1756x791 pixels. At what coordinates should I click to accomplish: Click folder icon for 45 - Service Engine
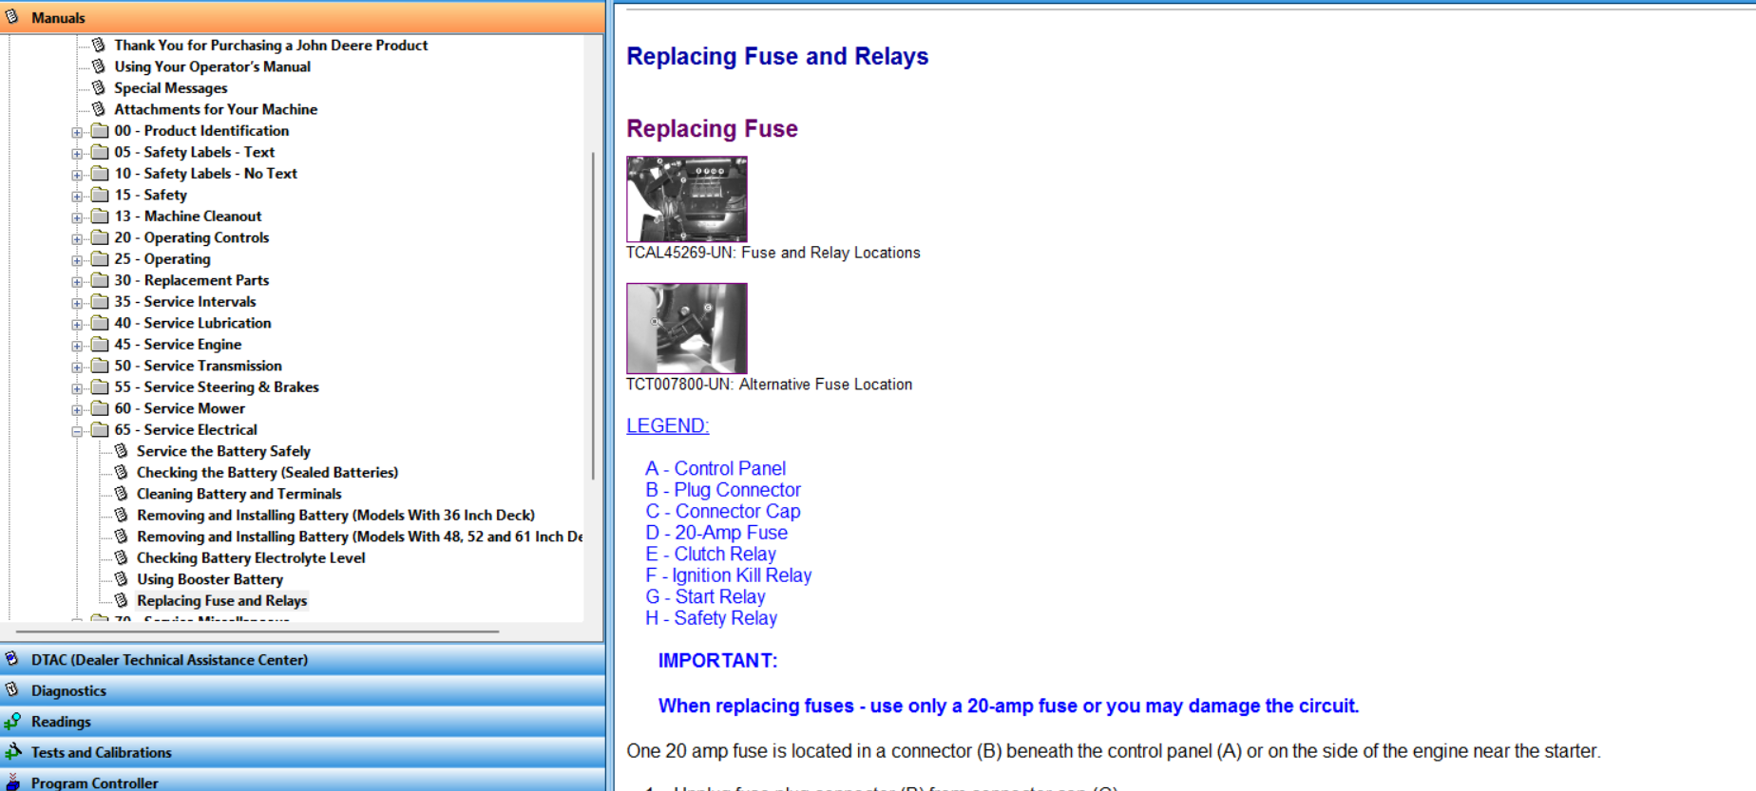click(100, 344)
